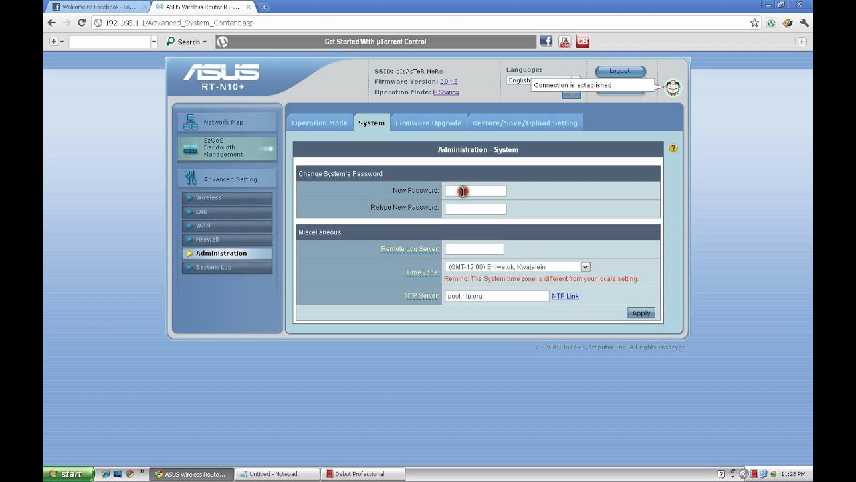Switch to the Operation Mode tab
This screenshot has width=856, height=482.
pyautogui.click(x=320, y=123)
